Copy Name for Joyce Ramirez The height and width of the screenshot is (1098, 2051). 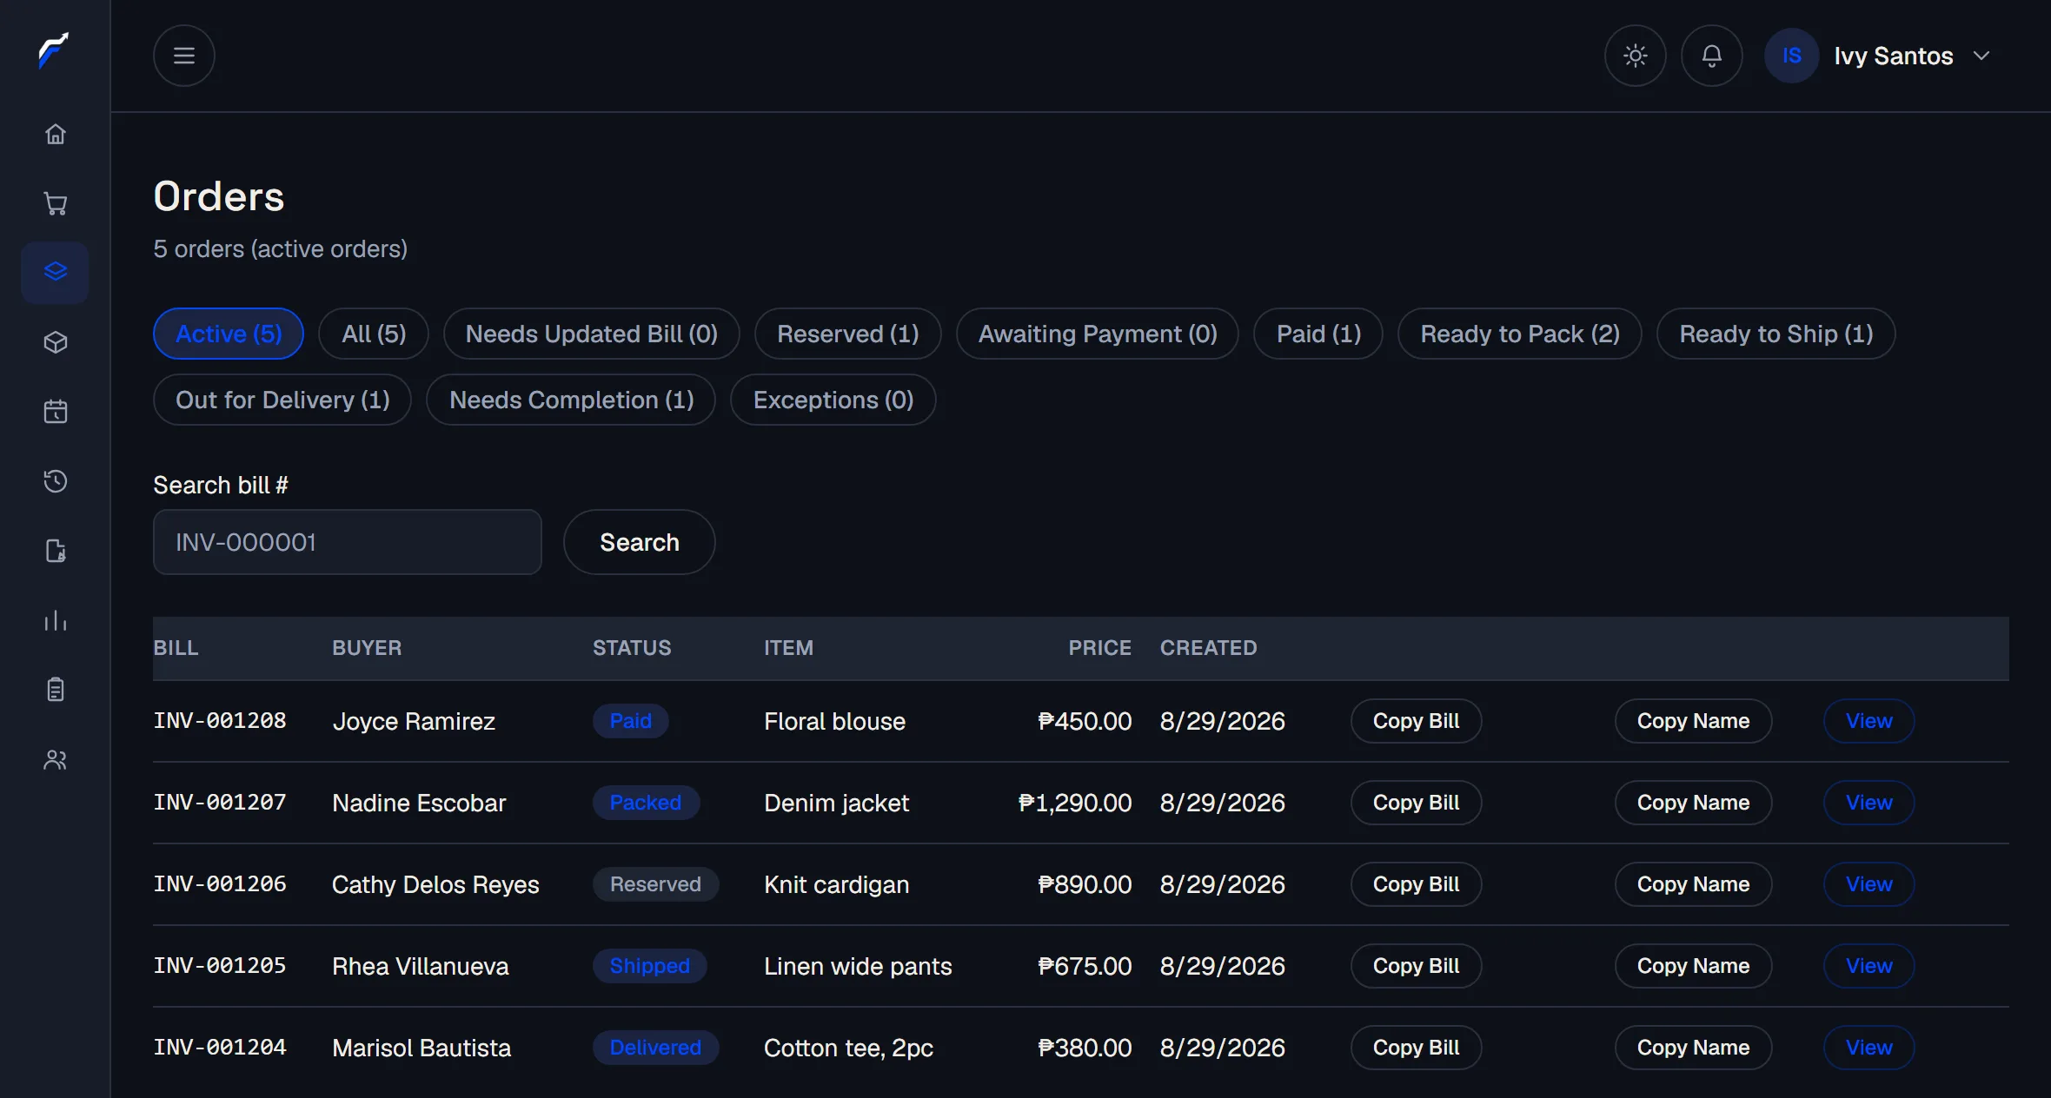[1693, 721]
